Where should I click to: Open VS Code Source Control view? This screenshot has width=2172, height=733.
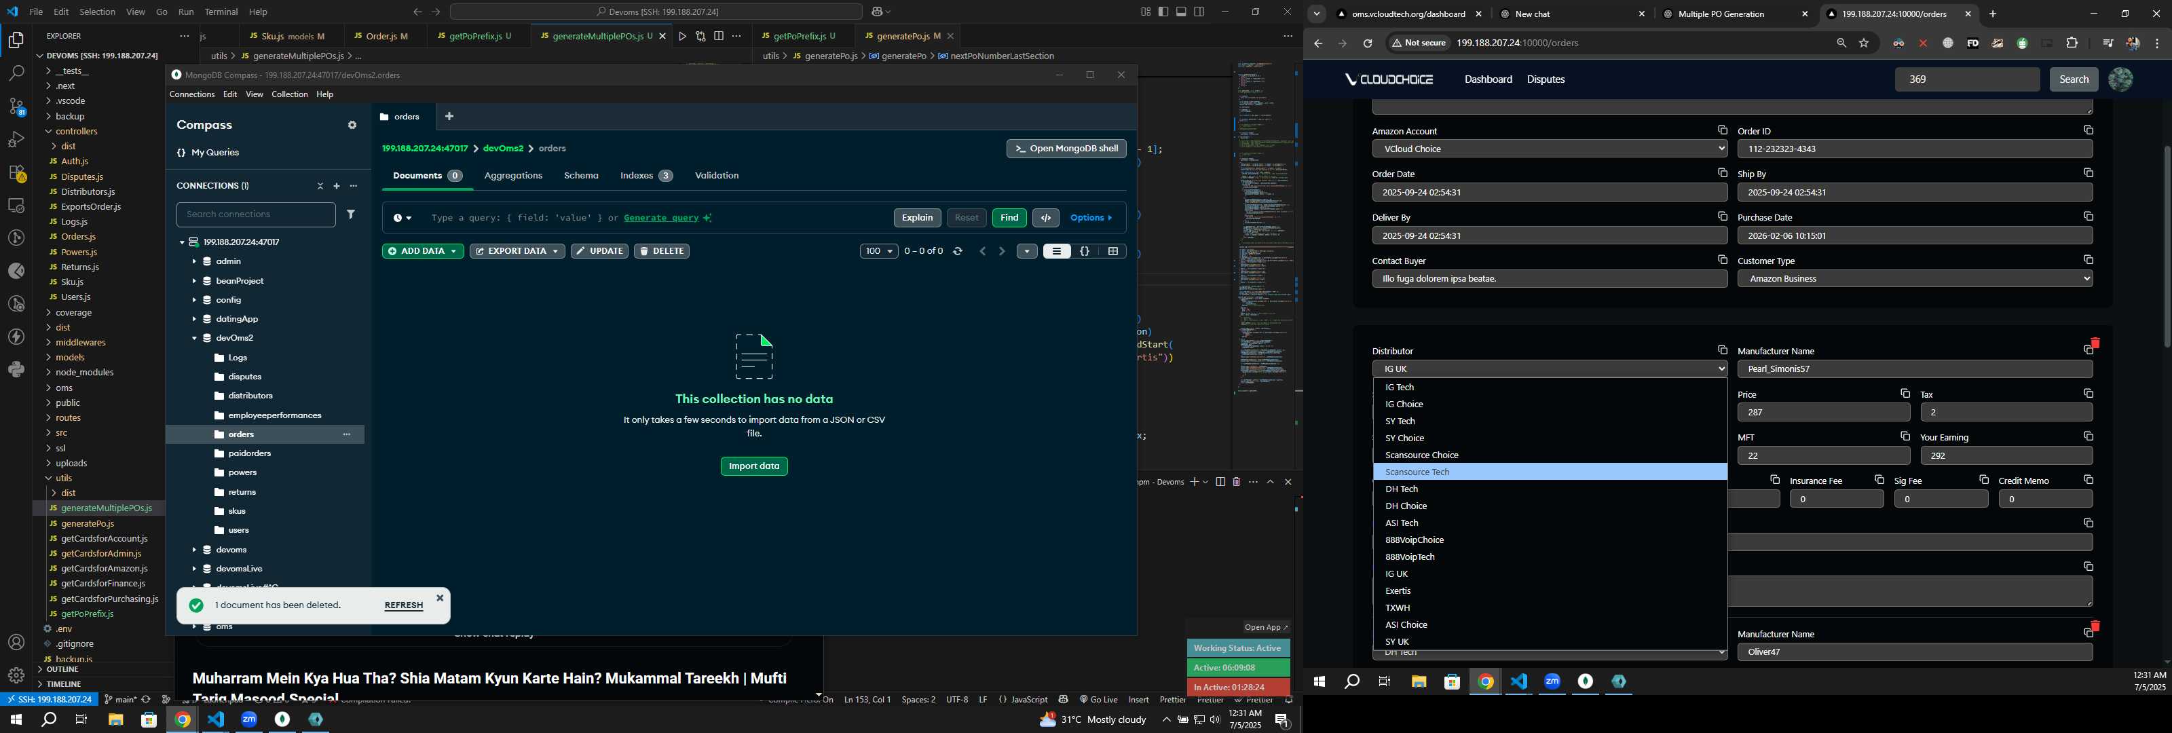[x=16, y=107]
